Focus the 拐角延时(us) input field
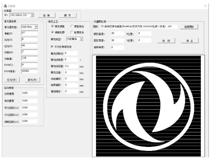The height and width of the screenshot is (160, 211). point(29,121)
